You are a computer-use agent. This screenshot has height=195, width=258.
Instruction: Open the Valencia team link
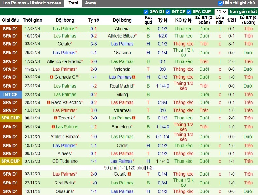tap(122, 69)
